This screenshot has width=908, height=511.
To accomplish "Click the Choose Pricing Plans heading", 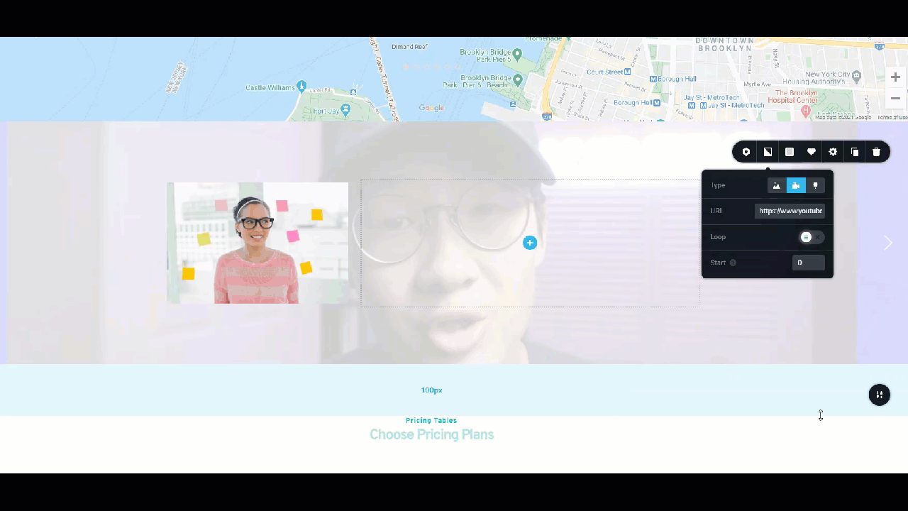I will click(x=431, y=434).
